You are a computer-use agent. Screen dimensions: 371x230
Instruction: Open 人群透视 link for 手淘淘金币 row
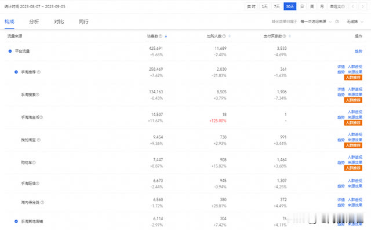pos(355,112)
